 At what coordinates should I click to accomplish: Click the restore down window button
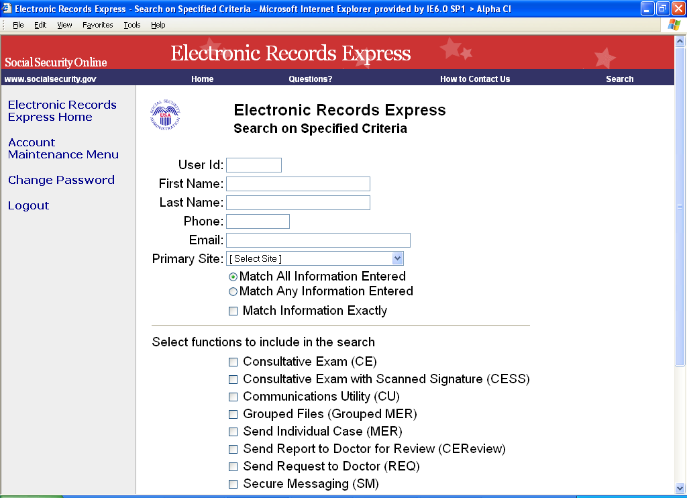[663, 8]
